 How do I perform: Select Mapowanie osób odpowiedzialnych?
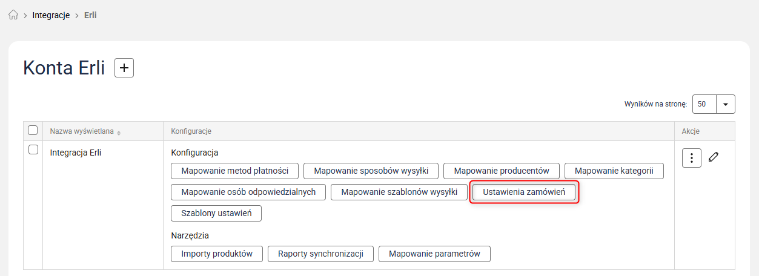pos(248,192)
